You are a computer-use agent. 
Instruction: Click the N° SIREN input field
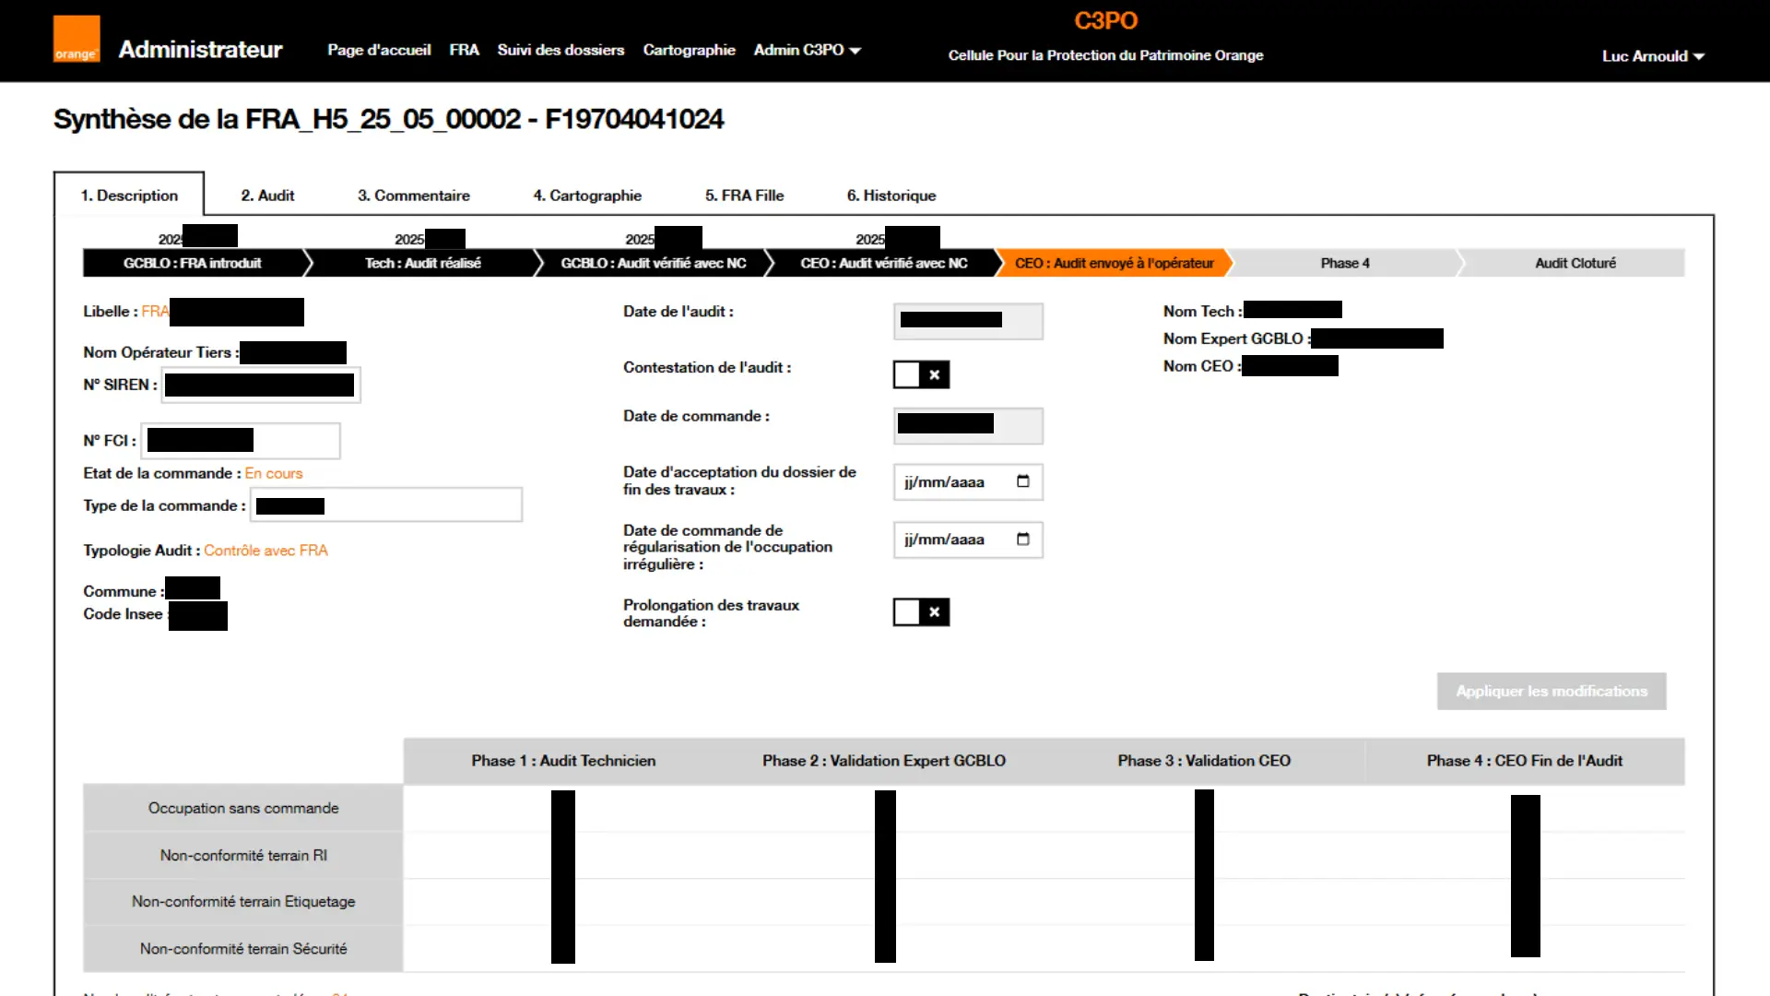click(261, 385)
